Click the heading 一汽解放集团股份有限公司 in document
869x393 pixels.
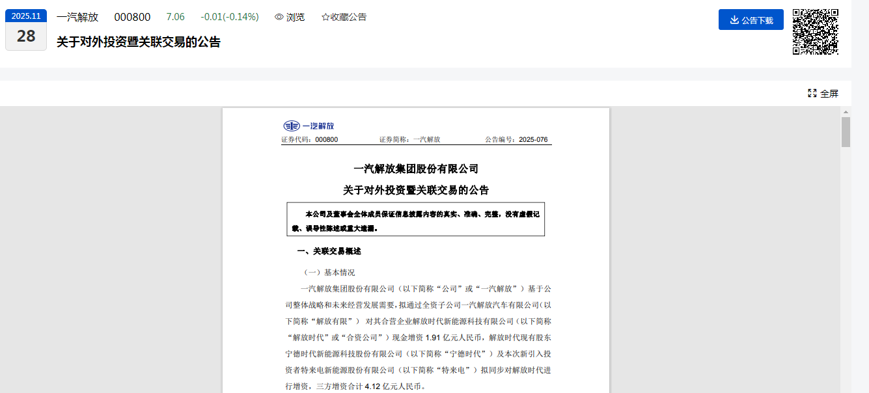coord(415,169)
